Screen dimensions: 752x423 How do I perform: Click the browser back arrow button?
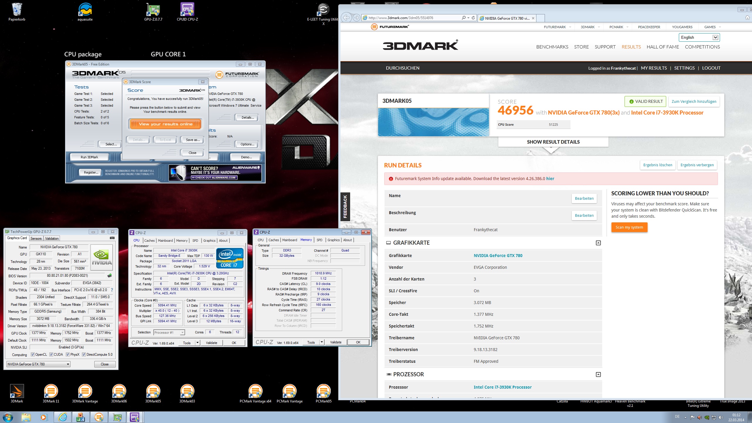coord(346,18)
